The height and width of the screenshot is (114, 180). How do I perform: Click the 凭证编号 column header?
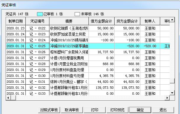point(38,21)
